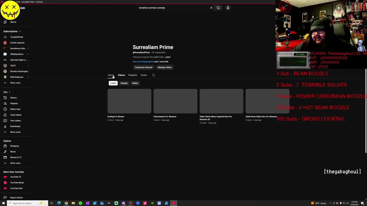Open the notifications center icon
Screen dimensions: 367x206
coord(362,203)
